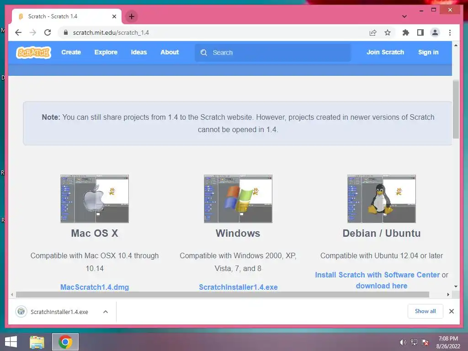
Task: Click the download here link
Action: (x=382, y=286)
